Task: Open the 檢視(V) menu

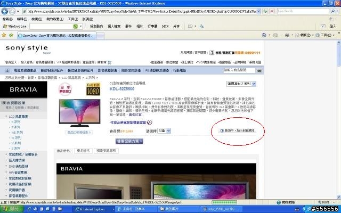Action: pos(37,19)
